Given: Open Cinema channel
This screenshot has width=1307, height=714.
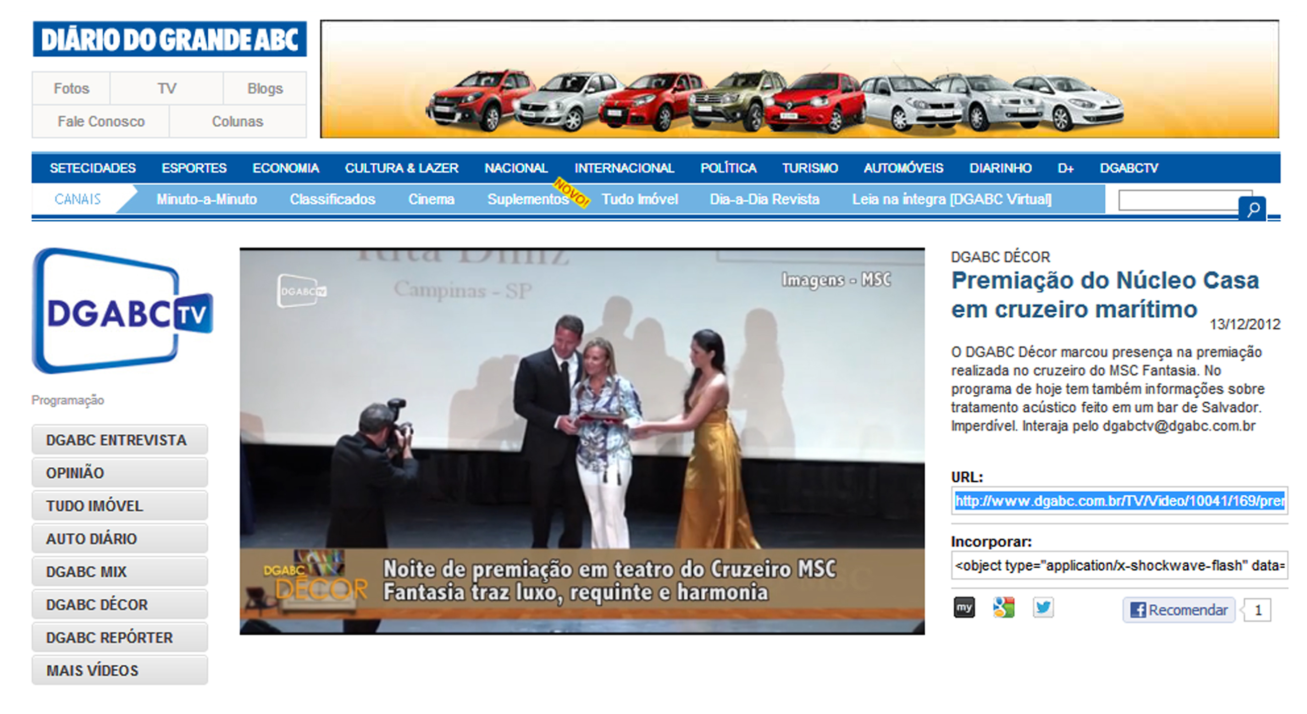Looking at the screenshot, I should click(x=431, y=199).
